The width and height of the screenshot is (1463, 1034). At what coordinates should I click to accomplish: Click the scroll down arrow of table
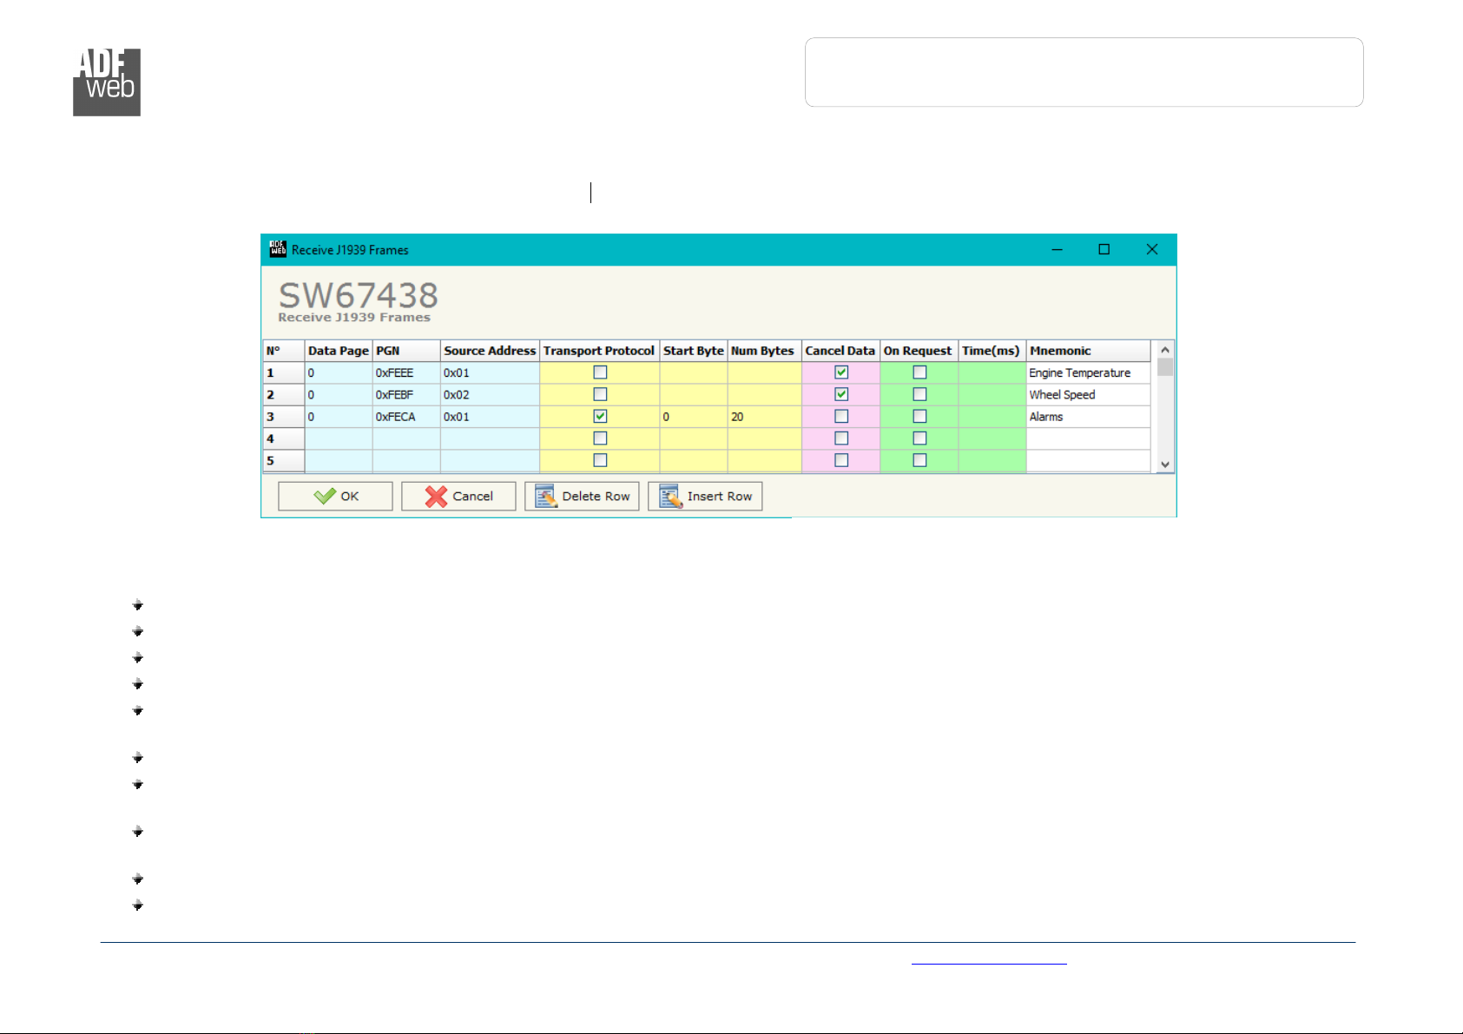point(1165,464)
